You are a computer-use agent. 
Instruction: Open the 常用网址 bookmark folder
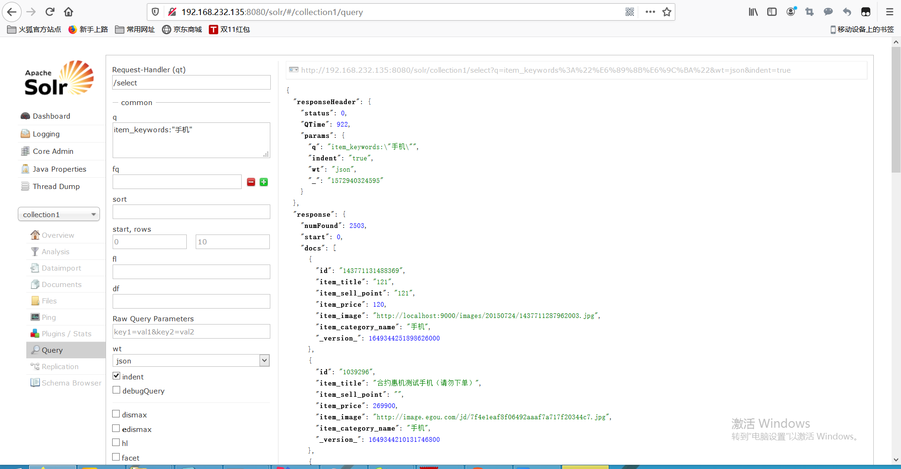coord(135,30)
